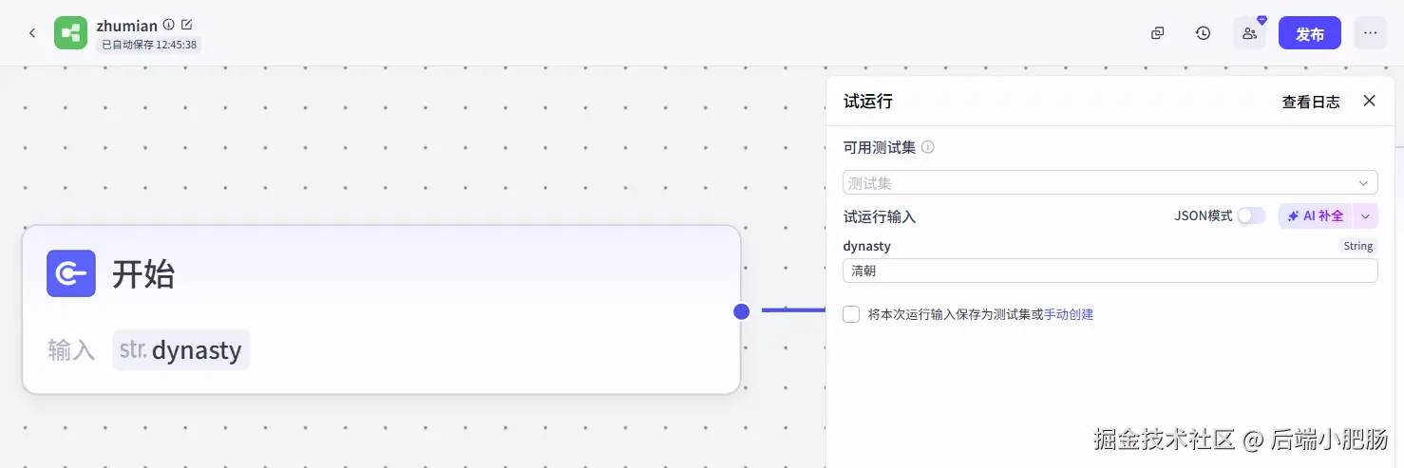
Task: Click the dynasty input field containing 清朝
Action: 1110,271
